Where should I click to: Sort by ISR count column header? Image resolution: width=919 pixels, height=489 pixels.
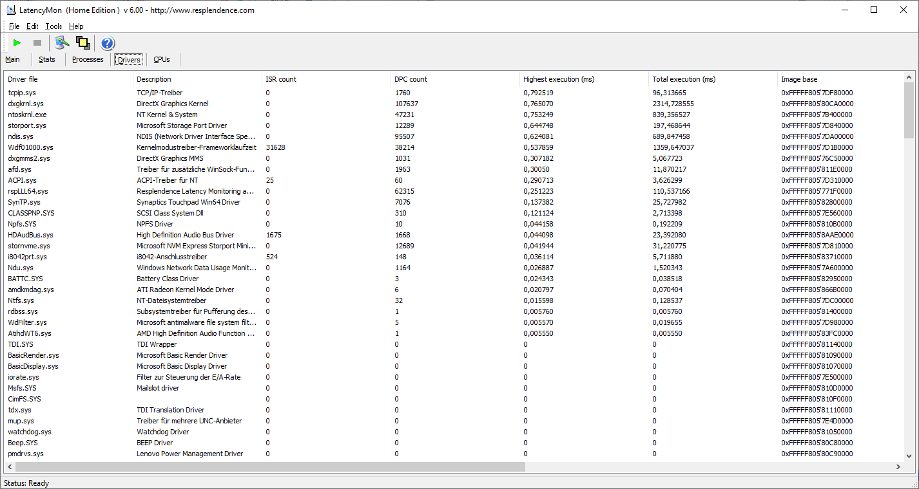click(327, 79)
